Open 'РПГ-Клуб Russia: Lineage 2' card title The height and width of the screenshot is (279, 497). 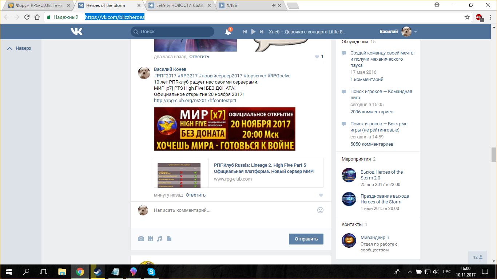264,169
